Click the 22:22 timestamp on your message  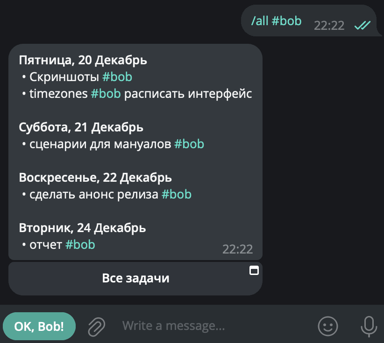pyautogui.click(x=328, y=26)
